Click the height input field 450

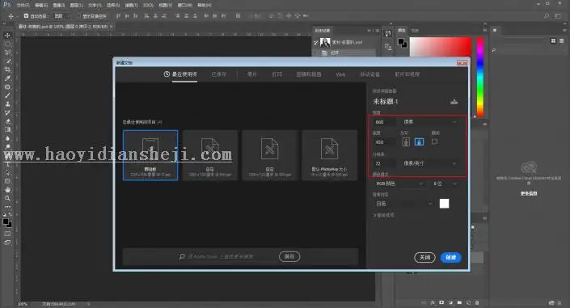pyautogui.click(x=385, y=141)
